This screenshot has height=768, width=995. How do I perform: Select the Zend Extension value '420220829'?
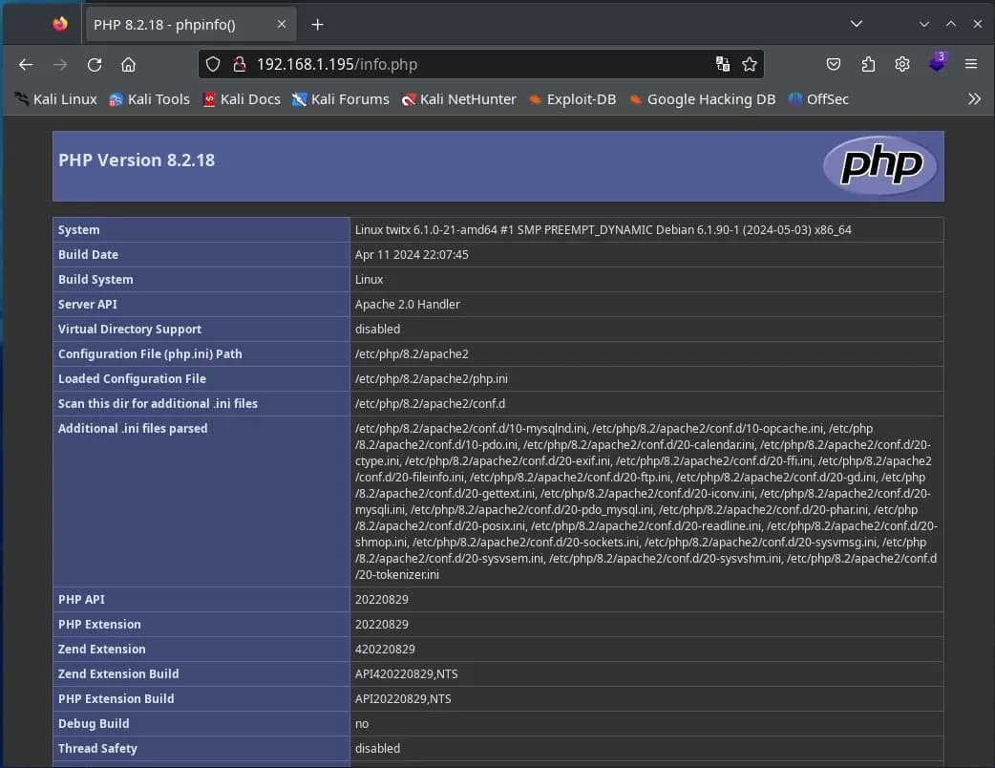(385, 650)
